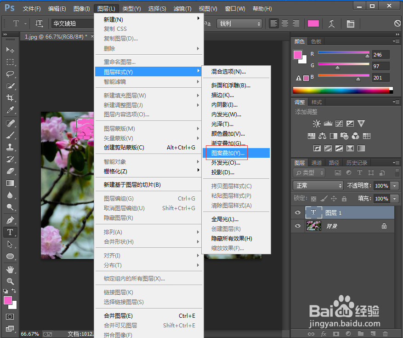Viewport: 403px width, 338px height.
Task: Open the 华文琥珀 font dropdown
Action: click(x=73, y=23)
